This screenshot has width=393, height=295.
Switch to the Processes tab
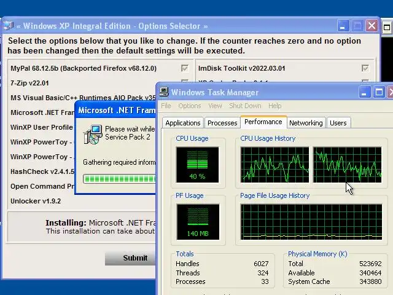click(222, 123)
